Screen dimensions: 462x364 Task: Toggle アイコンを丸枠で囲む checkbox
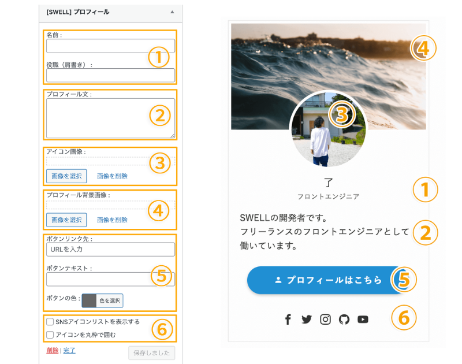click(x=50, y=335)
